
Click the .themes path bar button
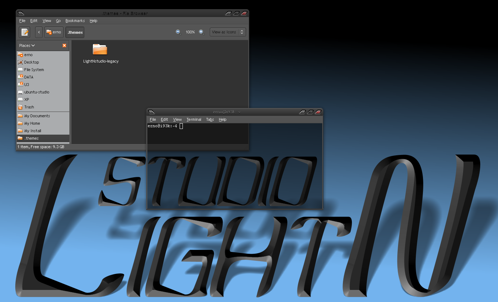coord(75,32)
